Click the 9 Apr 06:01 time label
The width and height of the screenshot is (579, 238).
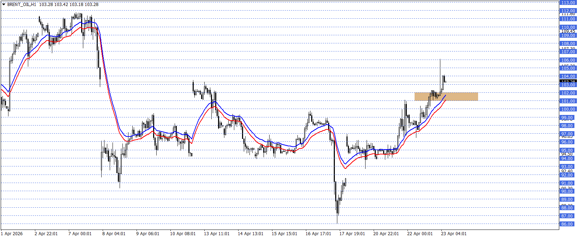pyautogui.click(x=148, y=234)
